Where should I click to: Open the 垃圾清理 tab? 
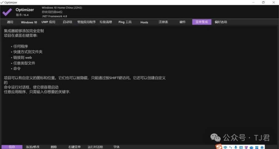pos(106,22)
